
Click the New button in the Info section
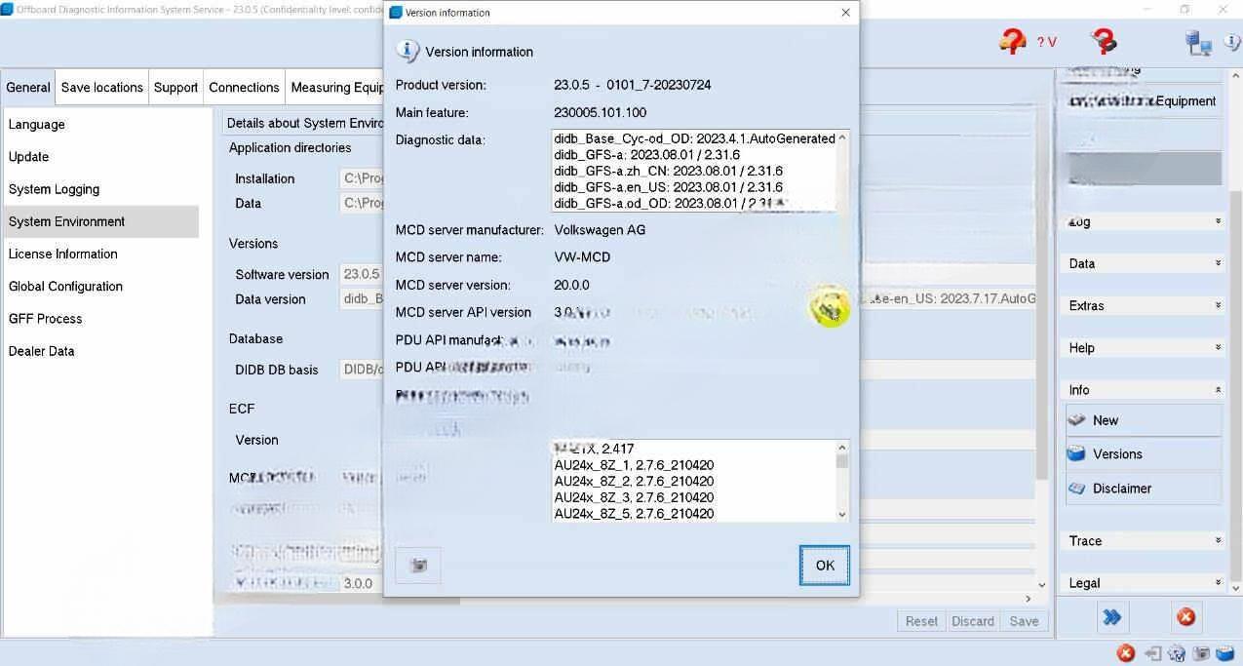pos(1144,420)
